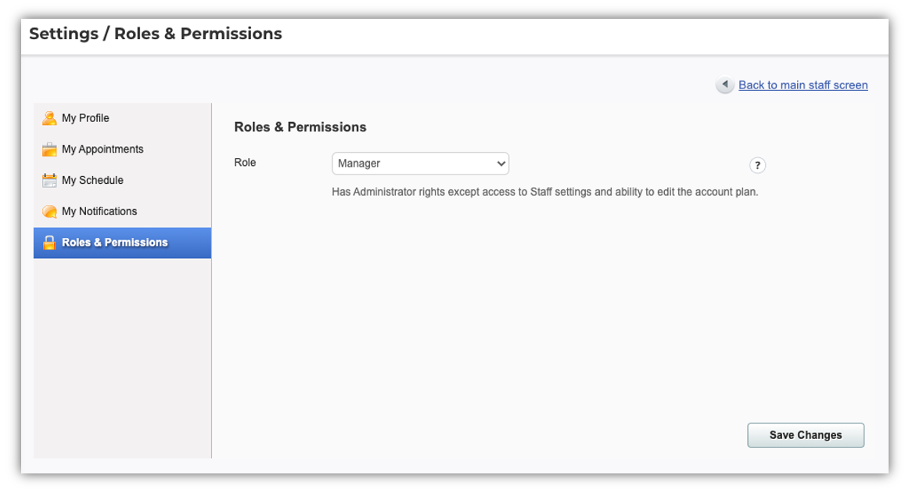This screenshot has height=493, width=905.
Task: Click the Manager role description text
Action: pos(545,192)
